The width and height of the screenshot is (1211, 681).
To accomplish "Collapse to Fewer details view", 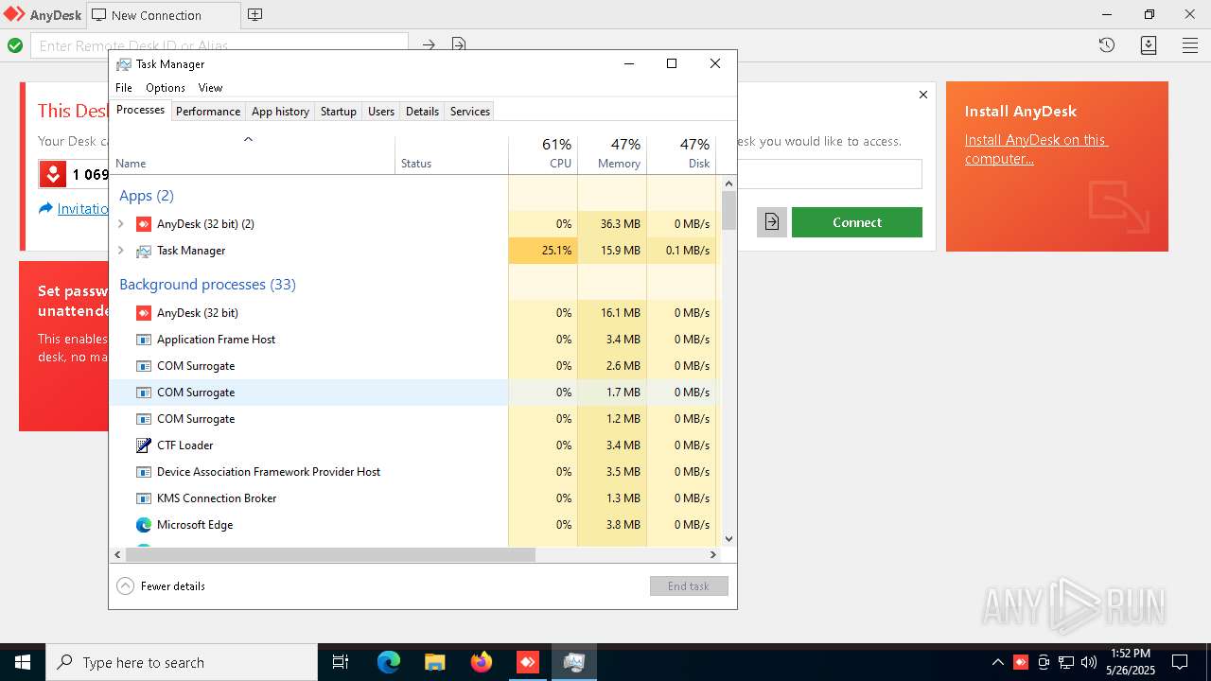I will [x=161, y=586].
